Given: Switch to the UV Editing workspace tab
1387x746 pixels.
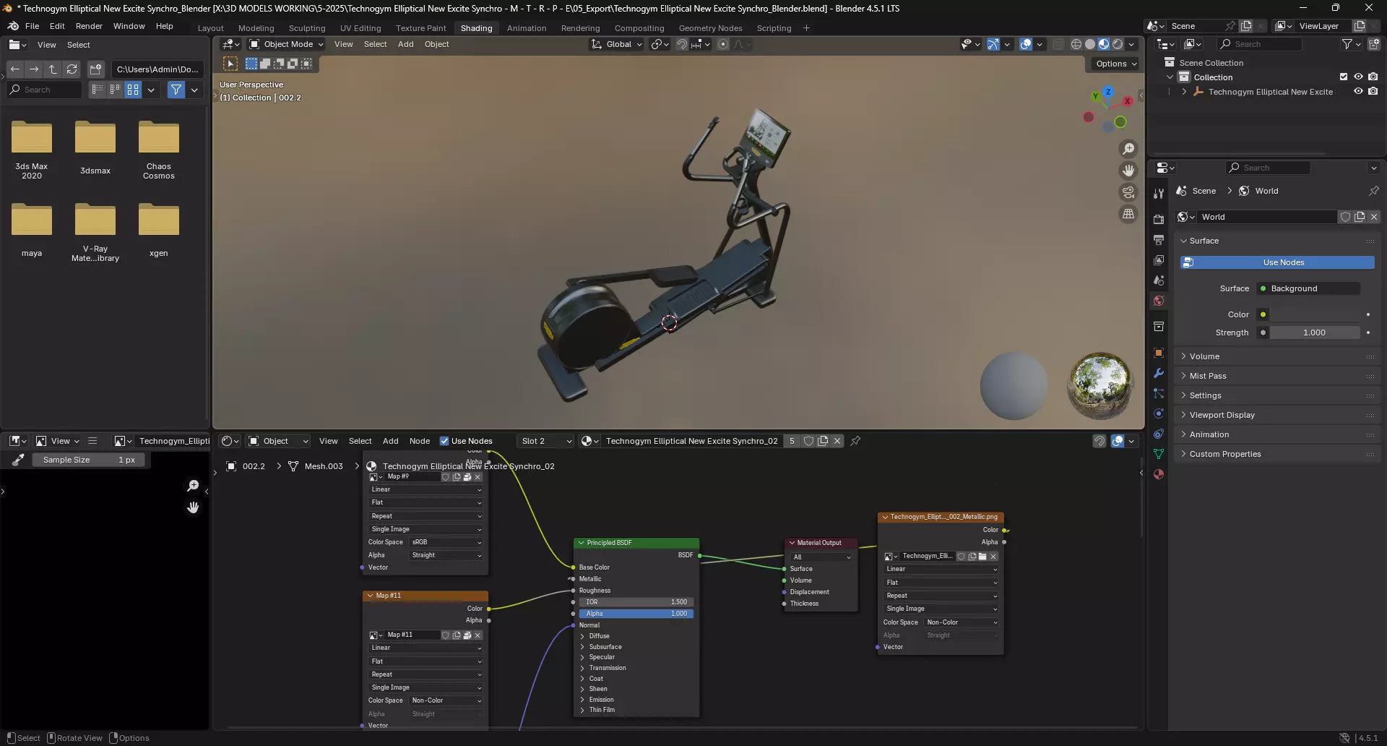Looking at the screenshot, I should 360,28.
